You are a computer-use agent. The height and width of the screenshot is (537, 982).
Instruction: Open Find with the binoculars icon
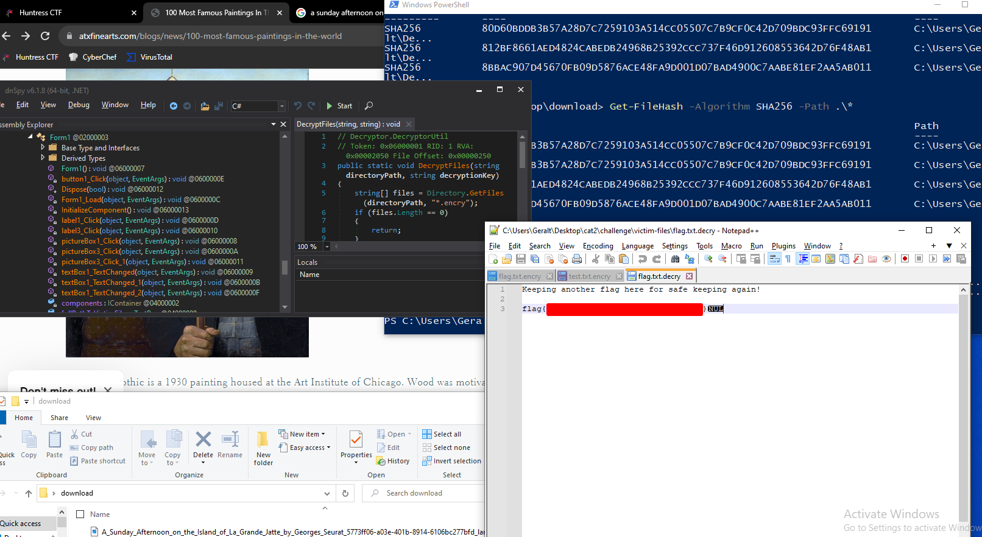coord(675,259)
